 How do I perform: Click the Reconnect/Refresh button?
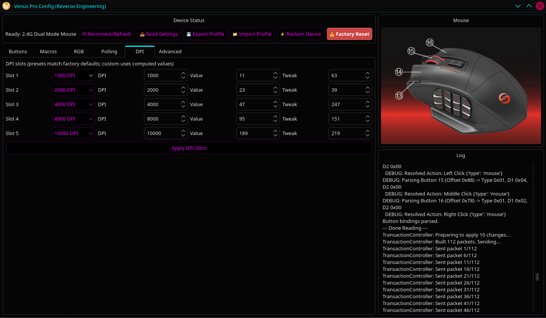(x=107, y=34)
